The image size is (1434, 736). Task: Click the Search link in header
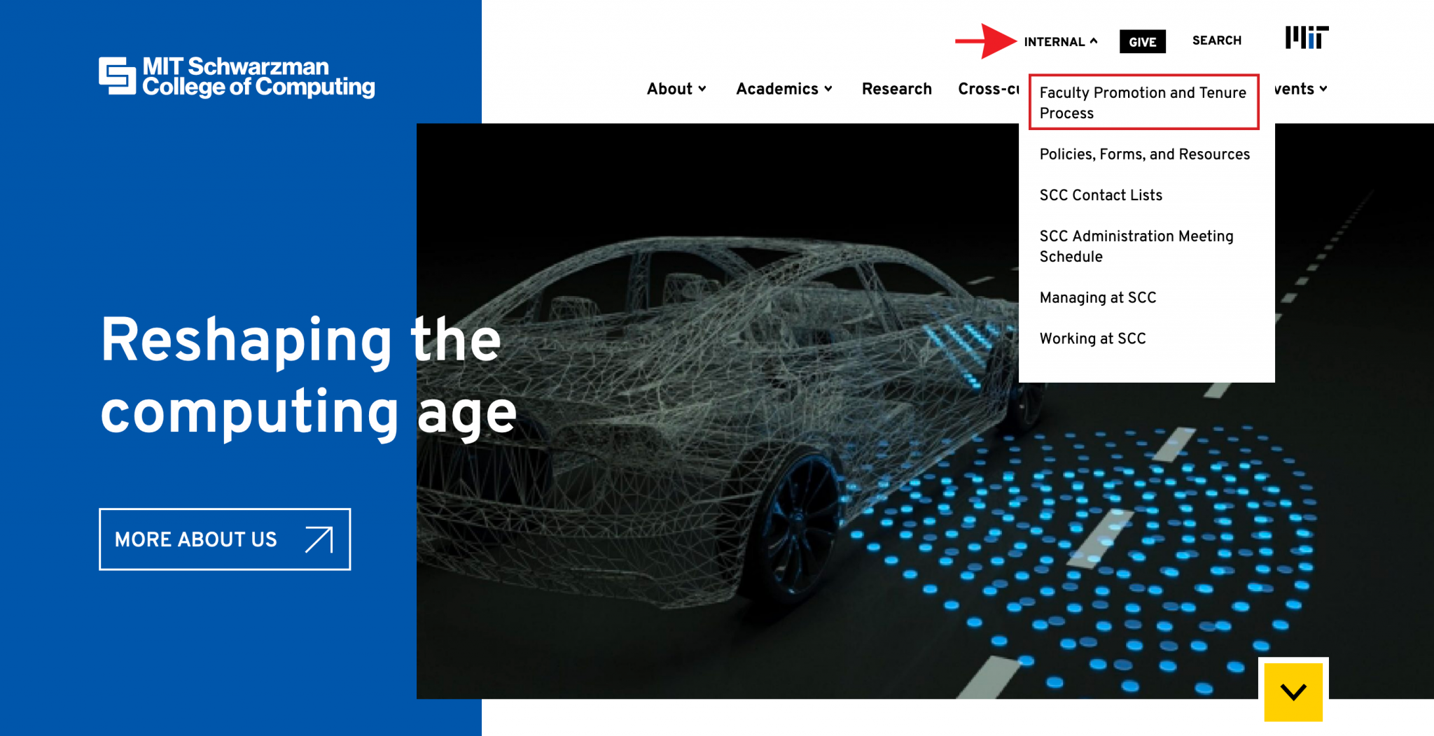1216,41
